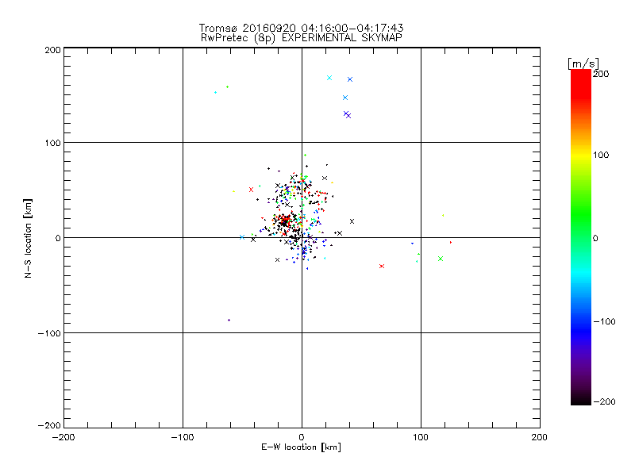
Task: Click the Tromsø date and time title
Action: click(302, 28)
